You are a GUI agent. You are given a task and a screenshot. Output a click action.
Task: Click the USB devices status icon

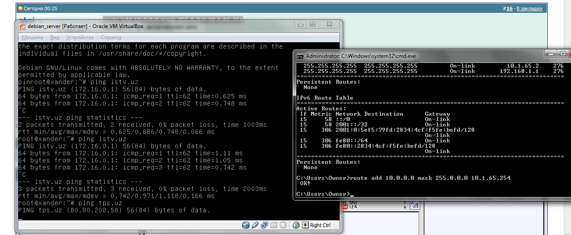click(x=255, y=225)
